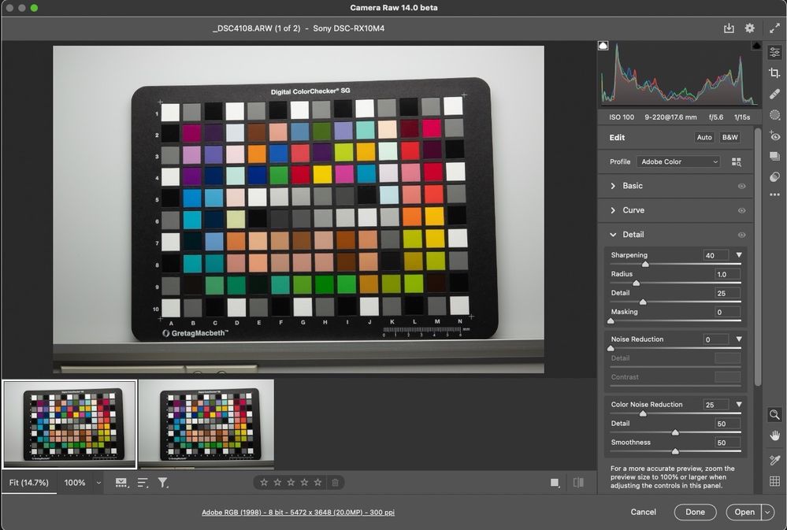Click the Masking value field
This screenshot has width=787, height=530.
(727, 312)
